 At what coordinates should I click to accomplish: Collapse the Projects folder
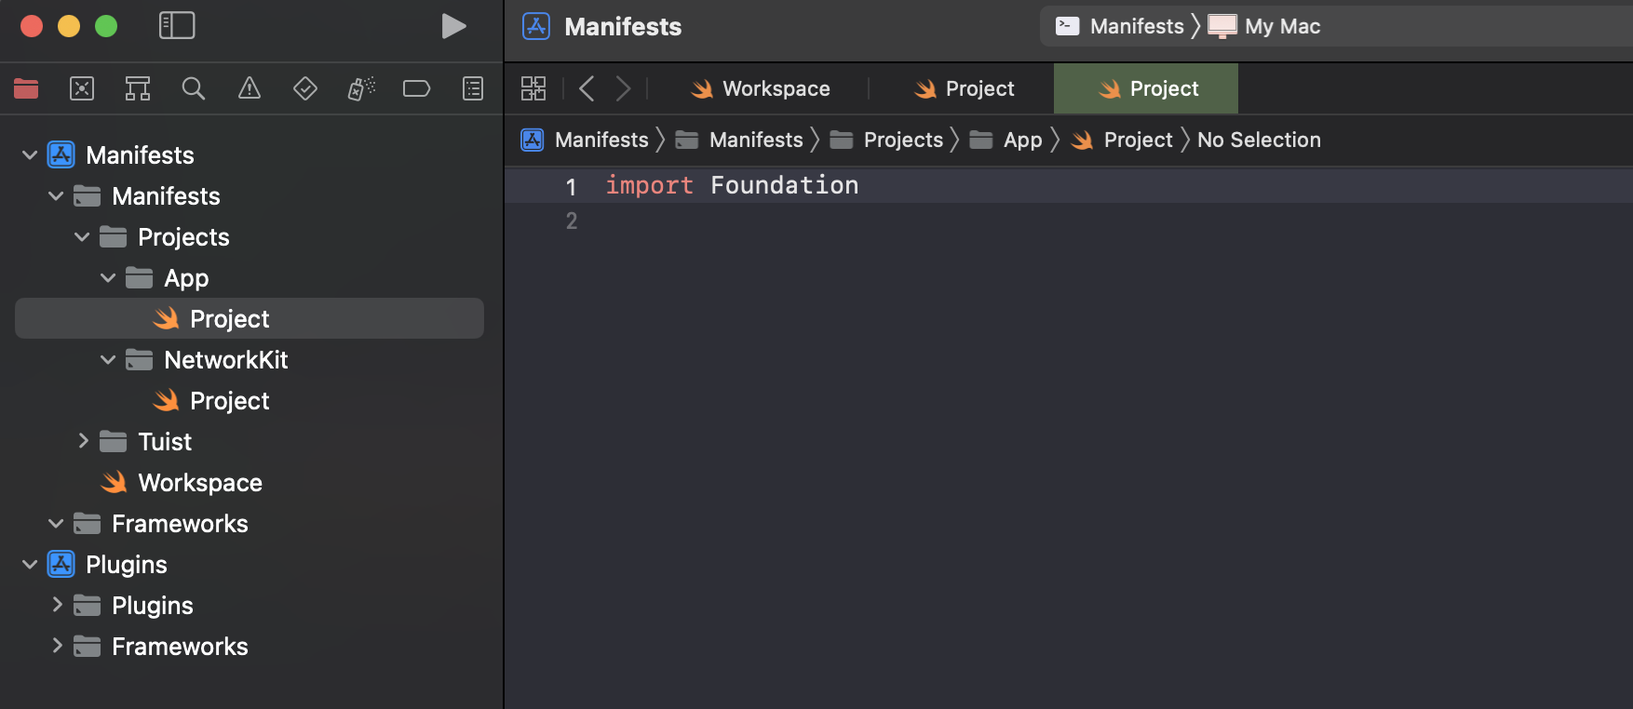tap(82, 236)
